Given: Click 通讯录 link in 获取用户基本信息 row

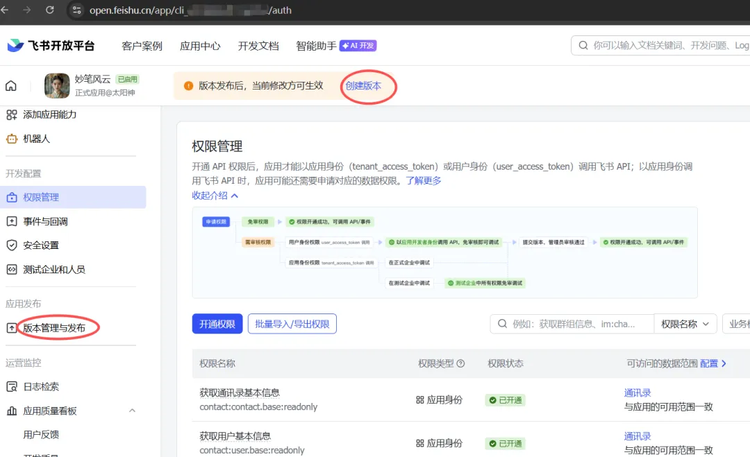Looking at the screenshot, I should [x=637, y=436].
